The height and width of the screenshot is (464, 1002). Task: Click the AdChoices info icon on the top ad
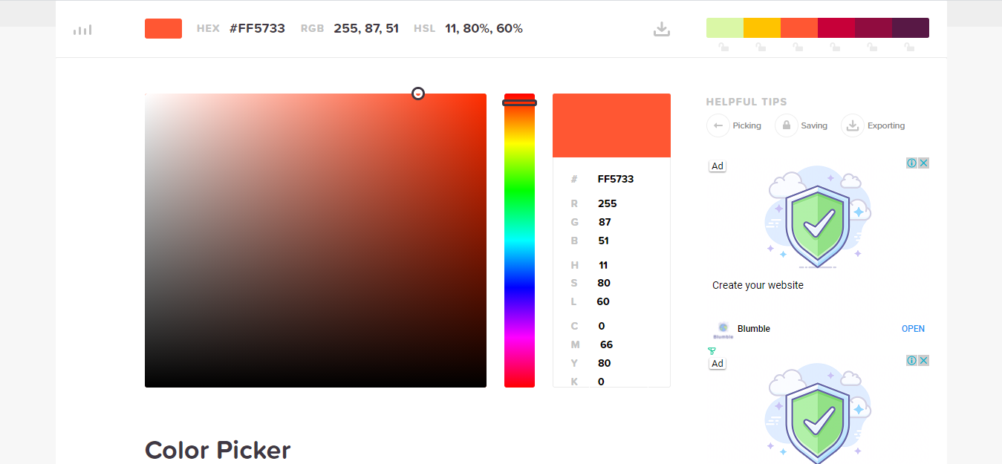coord(911,163)
